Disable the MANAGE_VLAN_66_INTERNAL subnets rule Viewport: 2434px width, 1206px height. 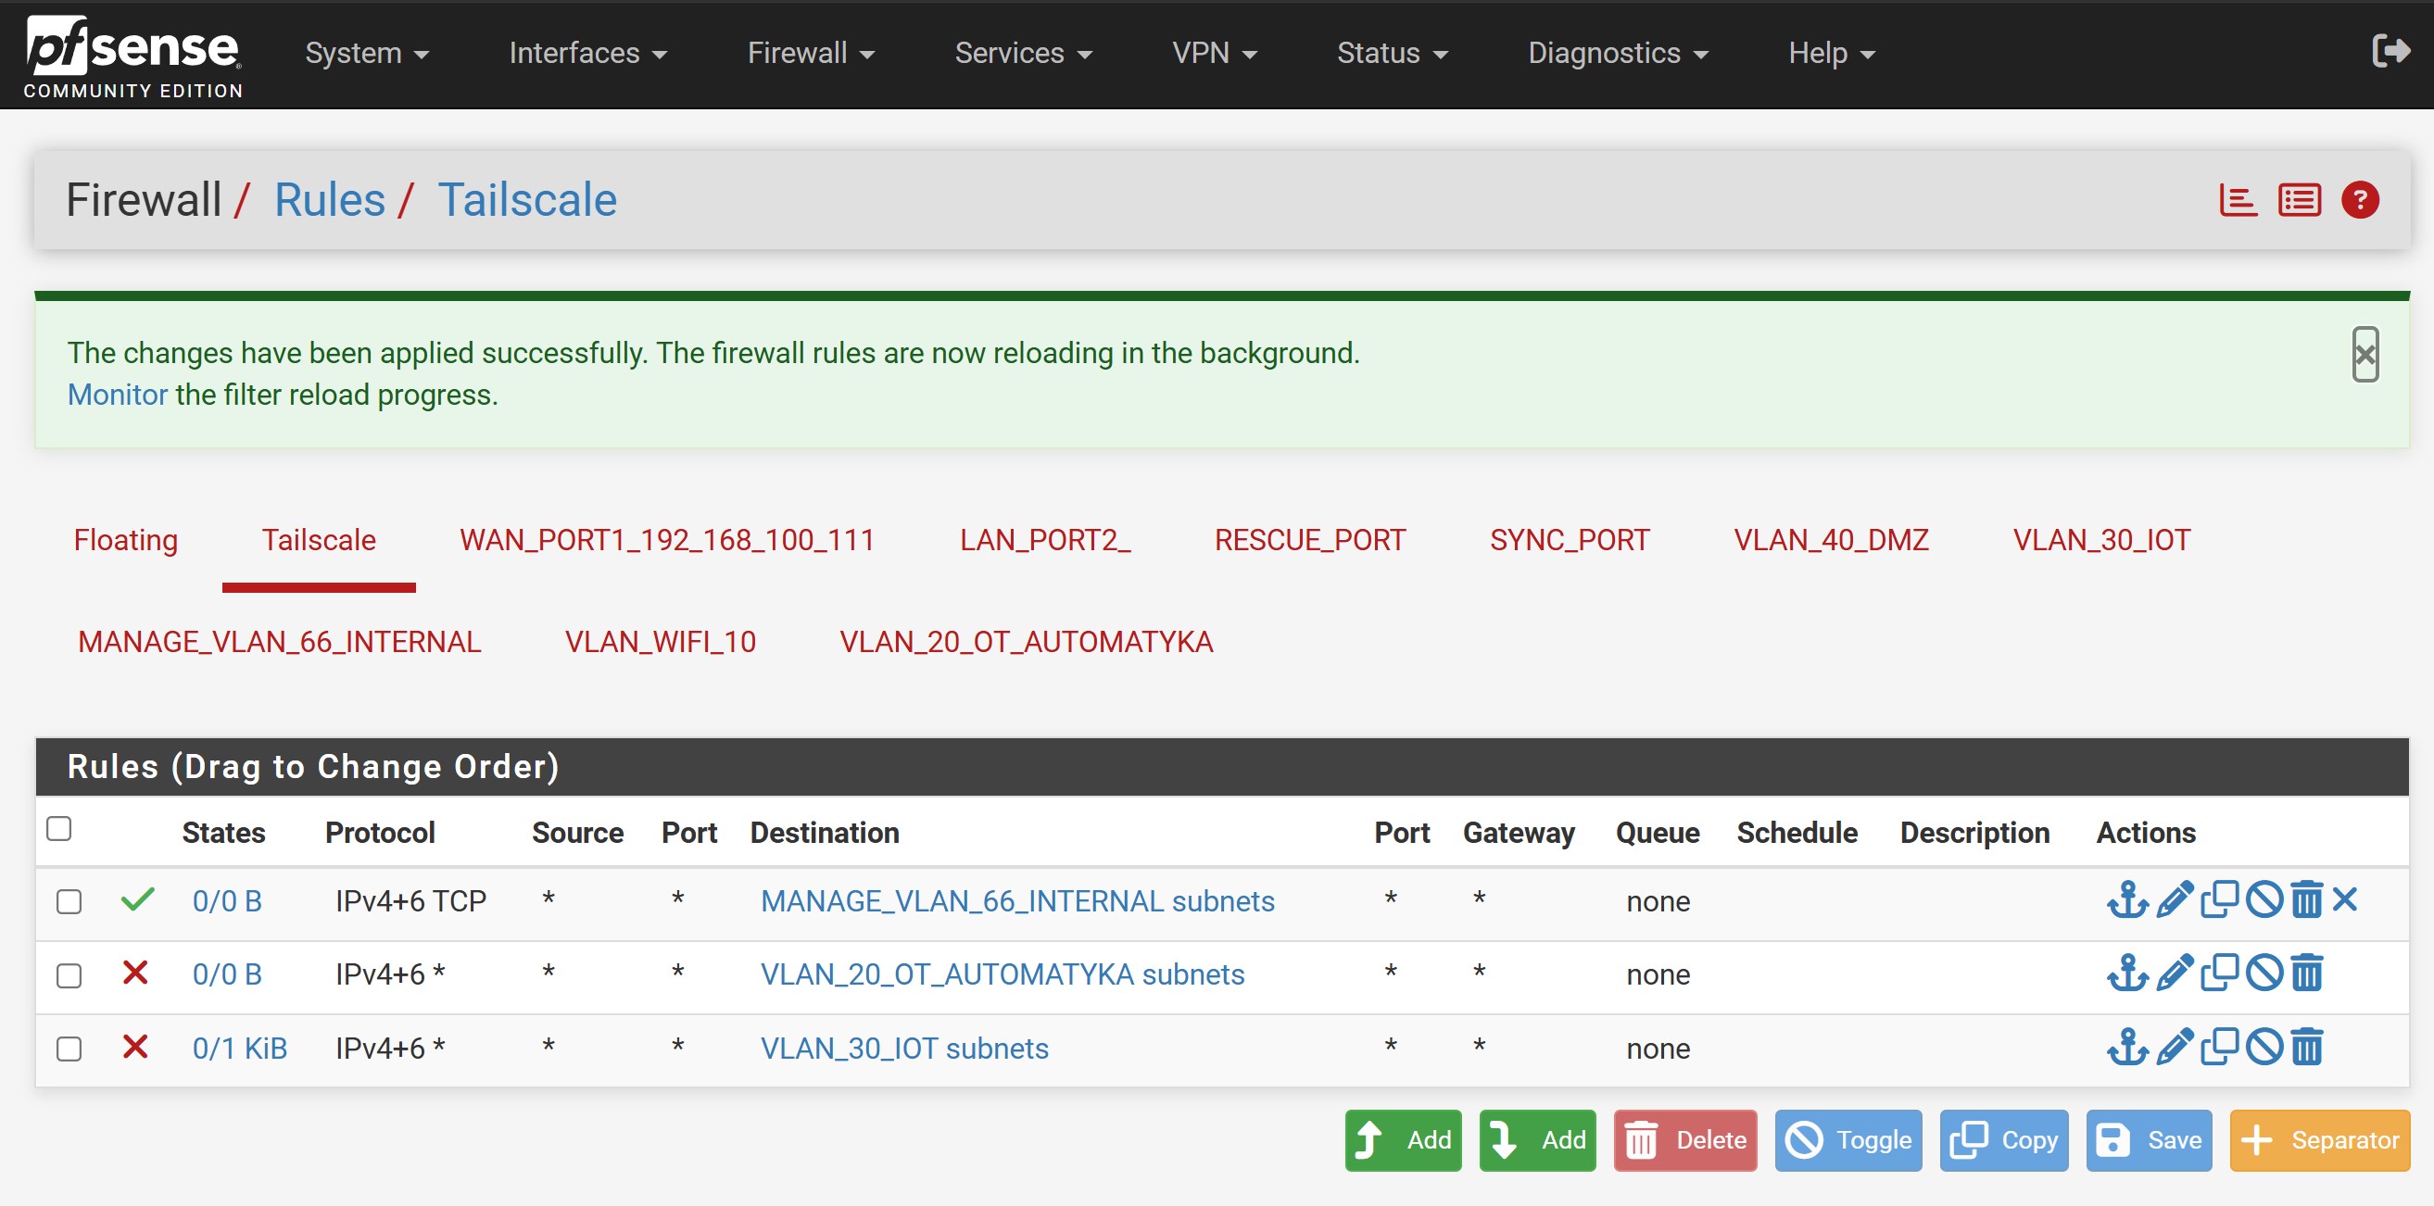[x=2264, y=899]
